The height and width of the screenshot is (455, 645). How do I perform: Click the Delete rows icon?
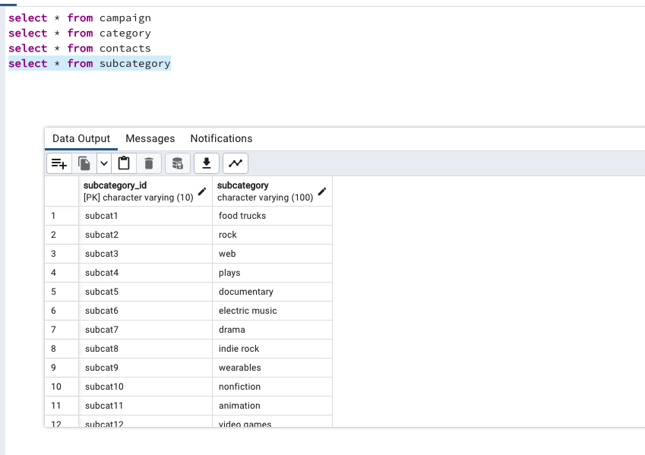click(x=148, y=163)
